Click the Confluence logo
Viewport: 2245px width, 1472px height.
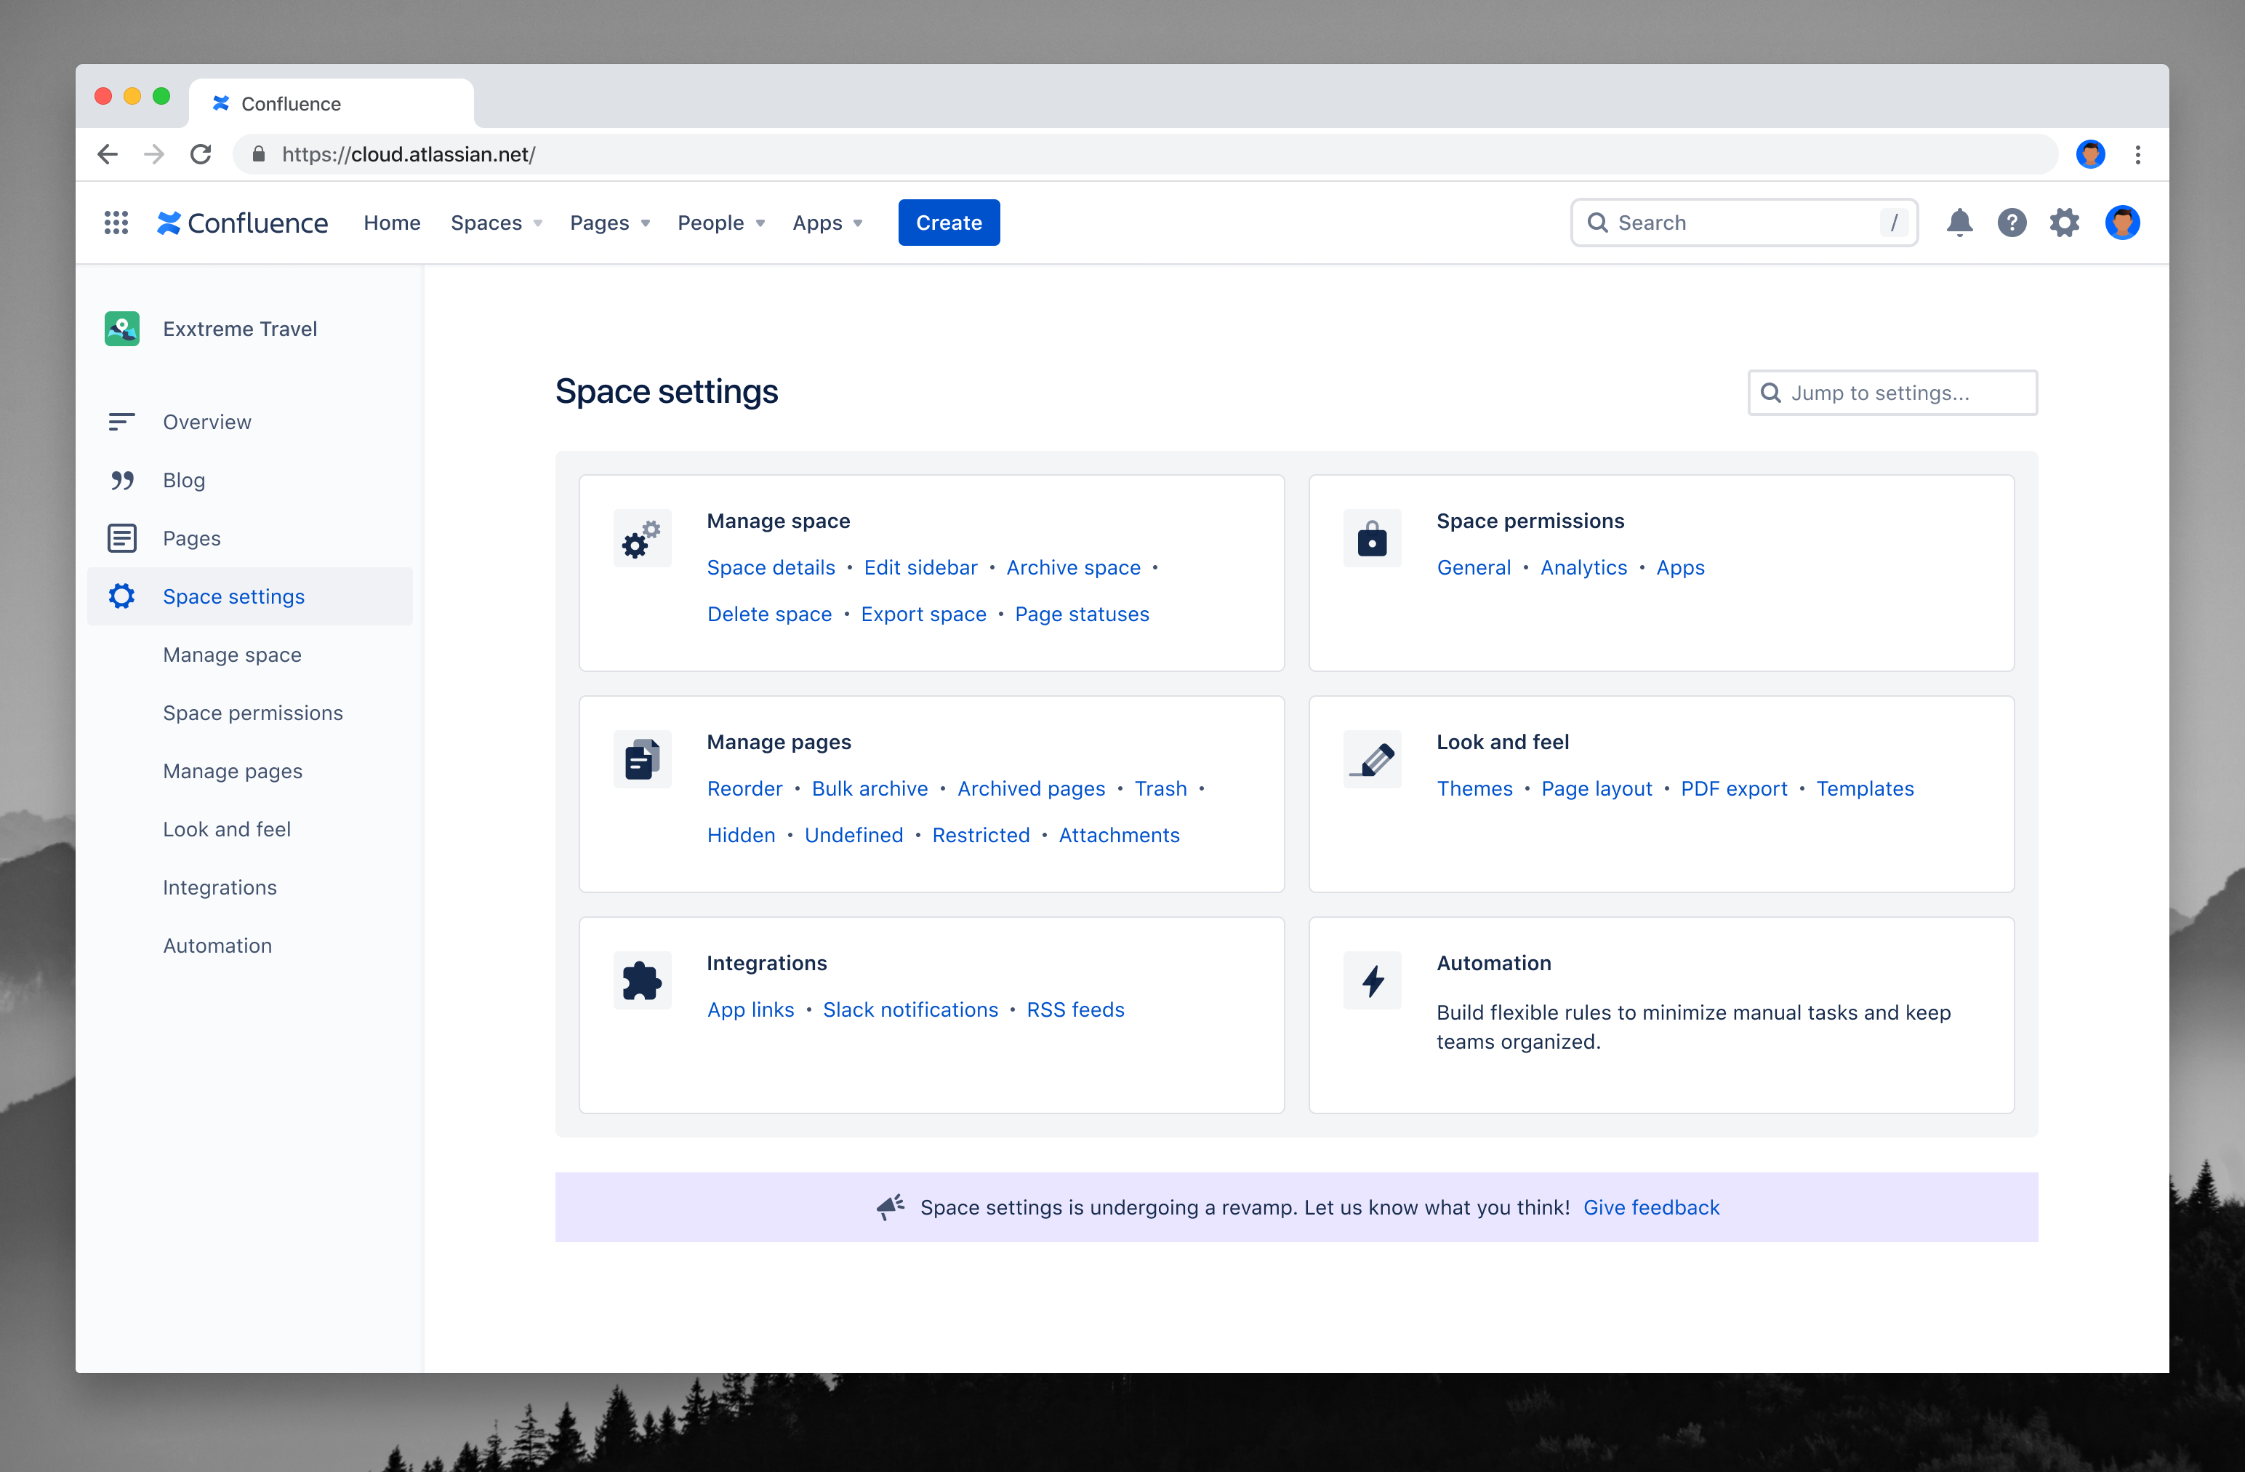point(244,222)
